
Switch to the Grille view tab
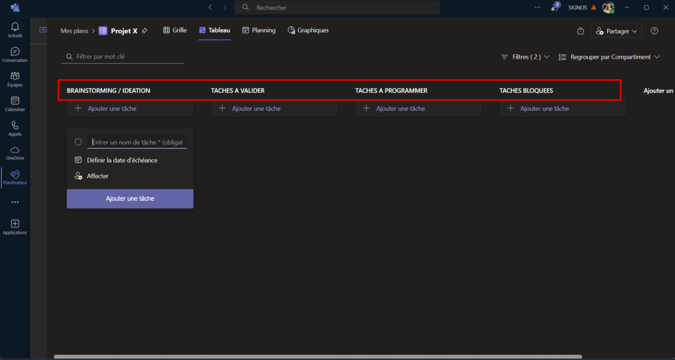click(175, 31)
